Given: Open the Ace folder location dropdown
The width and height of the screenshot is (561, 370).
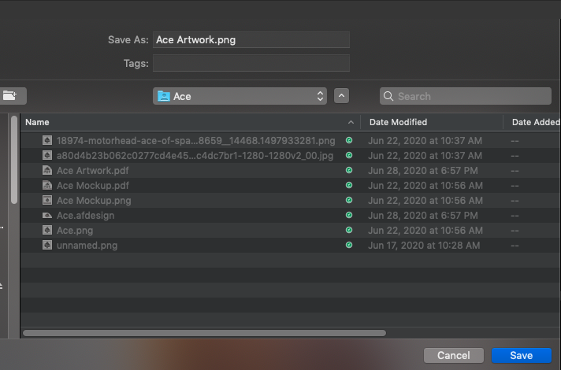Looking at the screenshot, I should tap(240, 96).
